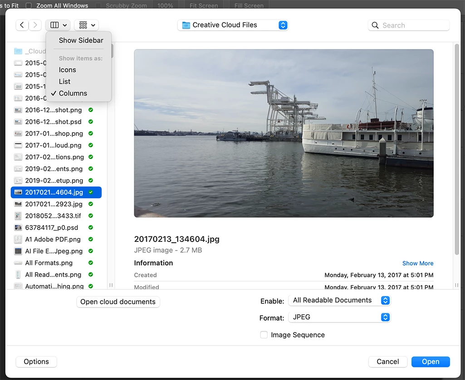Click the preview pane vertical scrollbar
Screen dimensions: 465x380
point(457,149)
